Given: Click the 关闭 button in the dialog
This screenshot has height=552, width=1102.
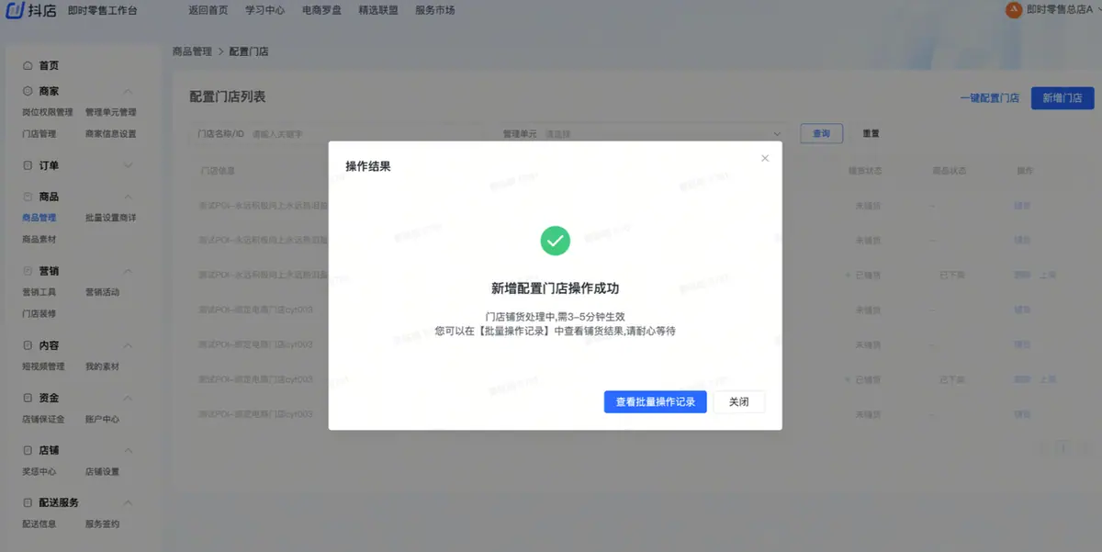Looking at the screenshot, I should pos(738,401).
